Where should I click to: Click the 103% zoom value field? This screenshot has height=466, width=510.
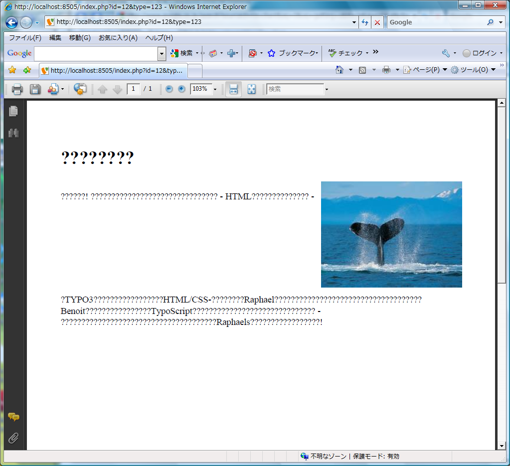pyautogui.click(x=201, y=89)
